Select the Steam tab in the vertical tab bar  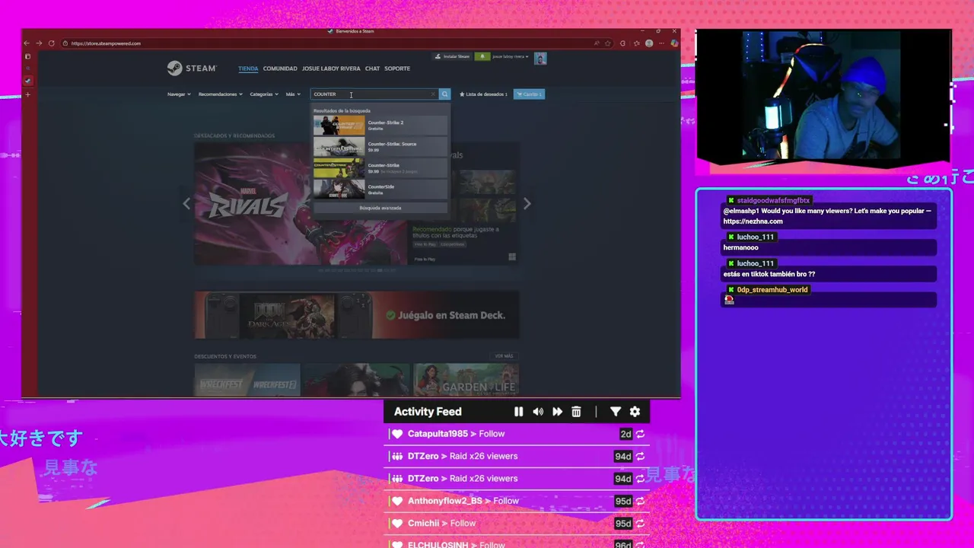click(x=28, y=80)
